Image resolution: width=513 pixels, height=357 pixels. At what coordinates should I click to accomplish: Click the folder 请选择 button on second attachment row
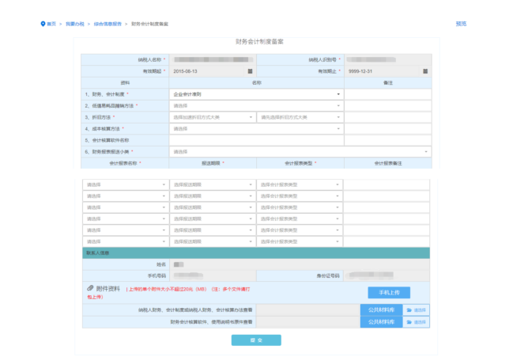click(x=416, y=322)
